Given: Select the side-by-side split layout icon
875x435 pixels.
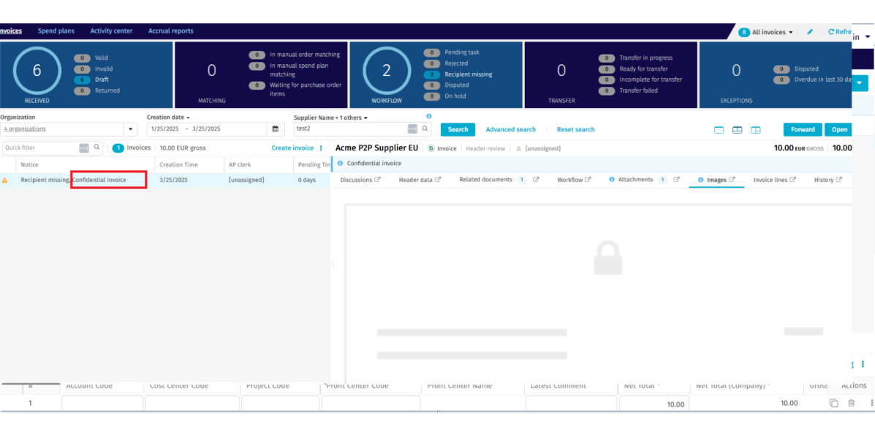Looking at the screenshot, I should point(756,130).
